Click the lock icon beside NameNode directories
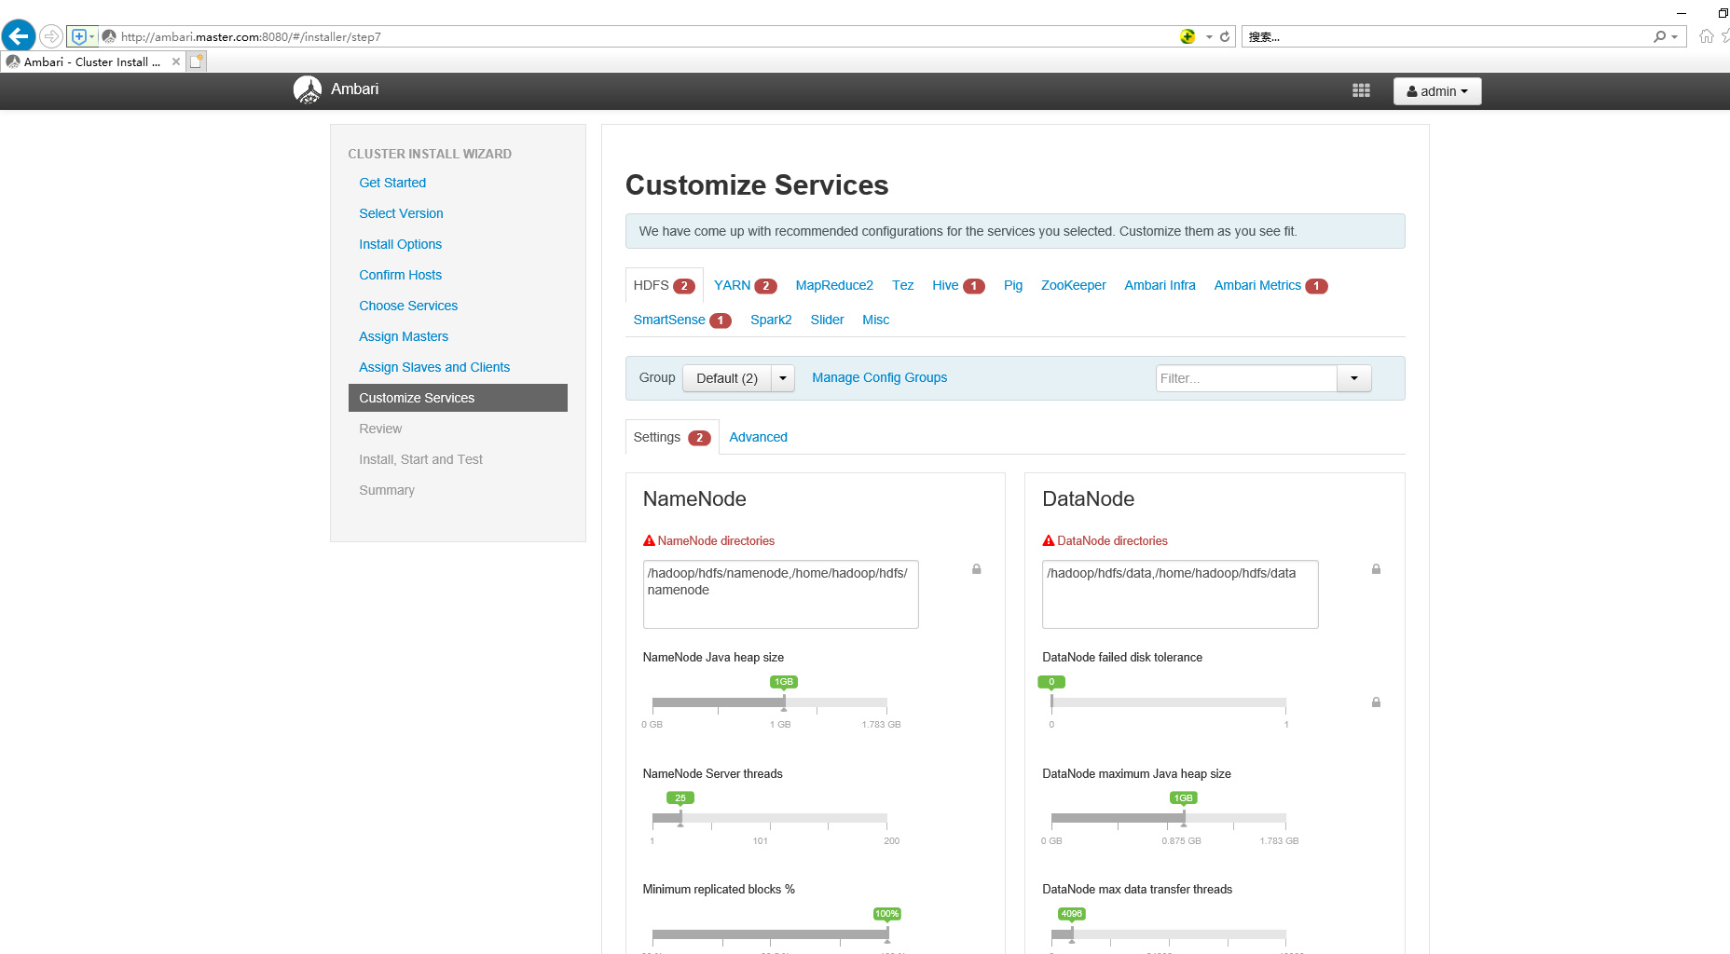This screenshot has height=954, width=1730. coord(977,569)
